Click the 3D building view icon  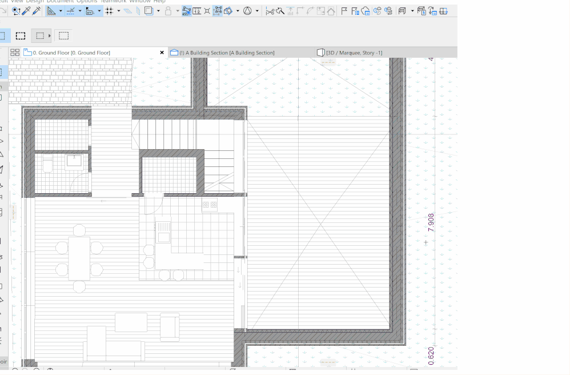click(402, 11)
